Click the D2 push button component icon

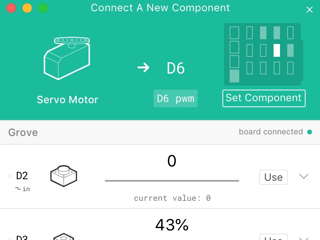[x=64, y=176]
